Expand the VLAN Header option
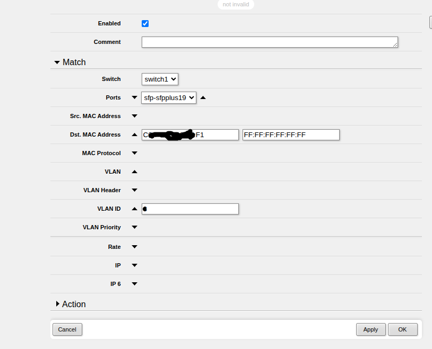The height and width of the screenshot is (349, 432). (x=134, y=190)
